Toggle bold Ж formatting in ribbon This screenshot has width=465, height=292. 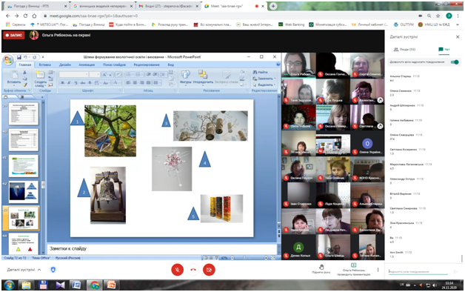tap(63, 82)
